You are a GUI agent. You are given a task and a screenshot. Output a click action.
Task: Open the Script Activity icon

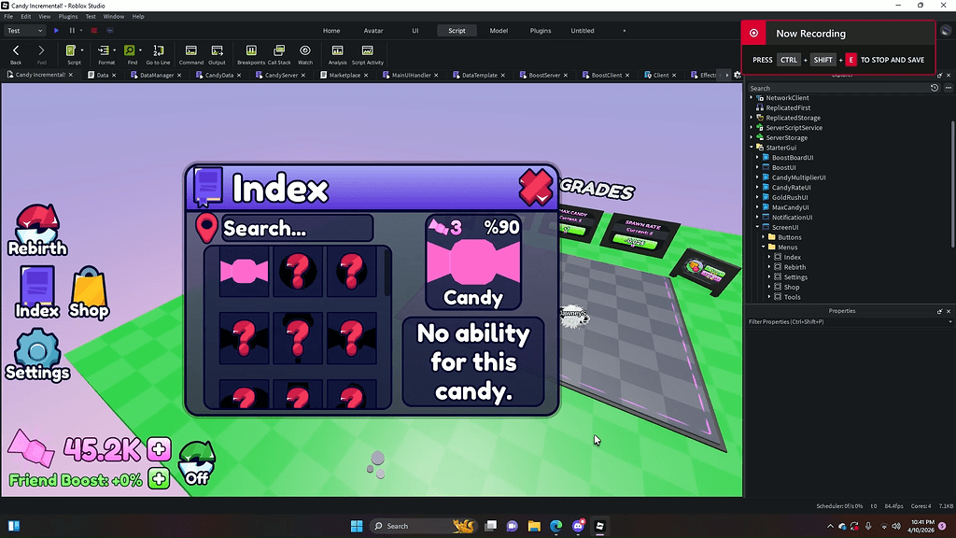click(x=367, y=50)
